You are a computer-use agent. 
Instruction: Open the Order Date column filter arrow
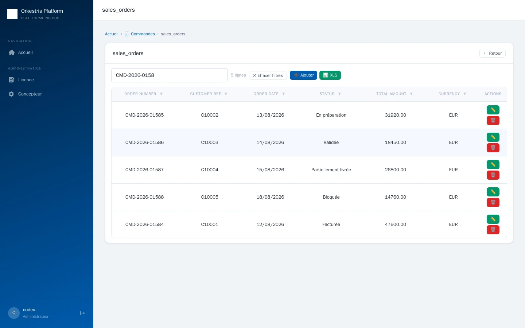point(283,94)
